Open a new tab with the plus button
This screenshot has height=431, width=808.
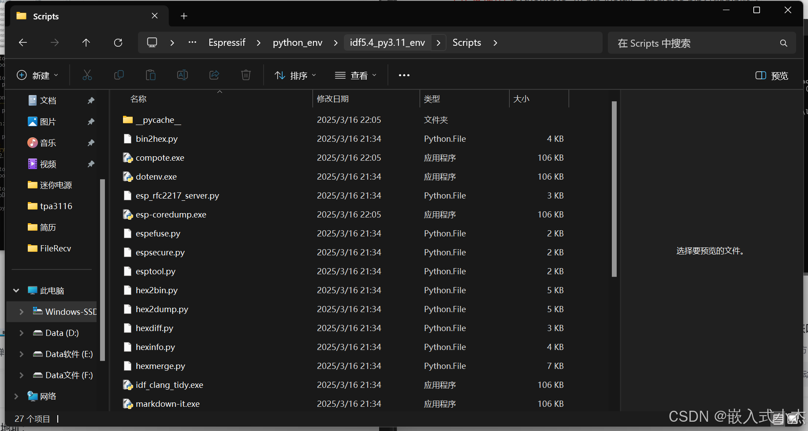click(x=184, y=16)
